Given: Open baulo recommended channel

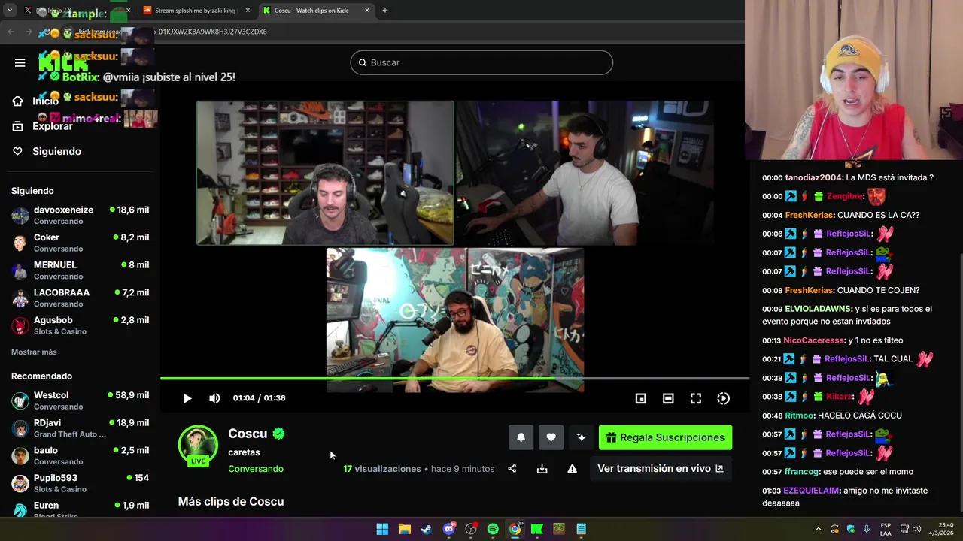Looking at the screenshot, I should 80,455.
